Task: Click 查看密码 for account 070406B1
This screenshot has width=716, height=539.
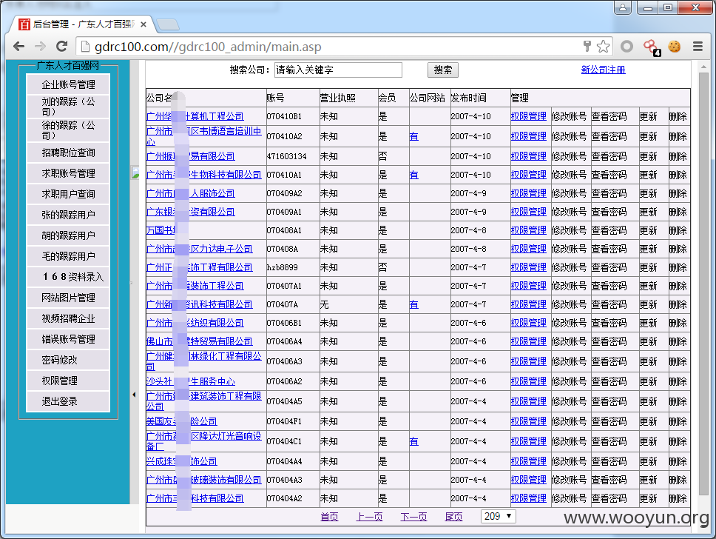Action: pos(609,324)
